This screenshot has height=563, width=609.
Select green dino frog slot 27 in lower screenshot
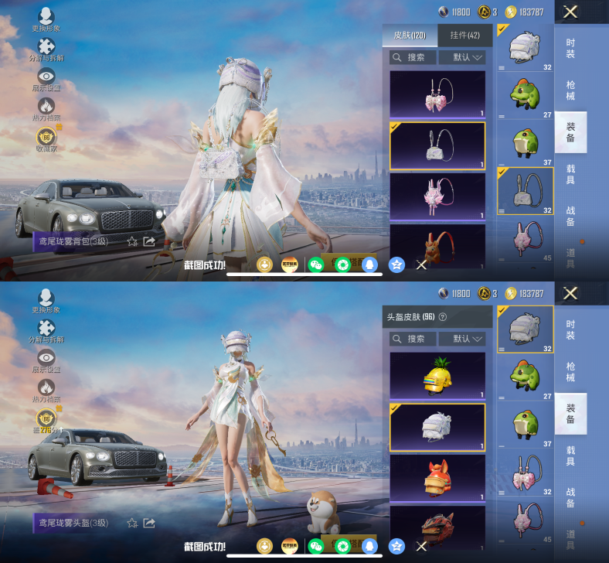coord(525,377)
